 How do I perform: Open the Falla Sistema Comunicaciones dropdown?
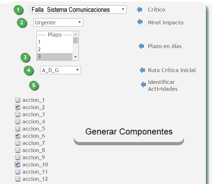click(78, 9)
